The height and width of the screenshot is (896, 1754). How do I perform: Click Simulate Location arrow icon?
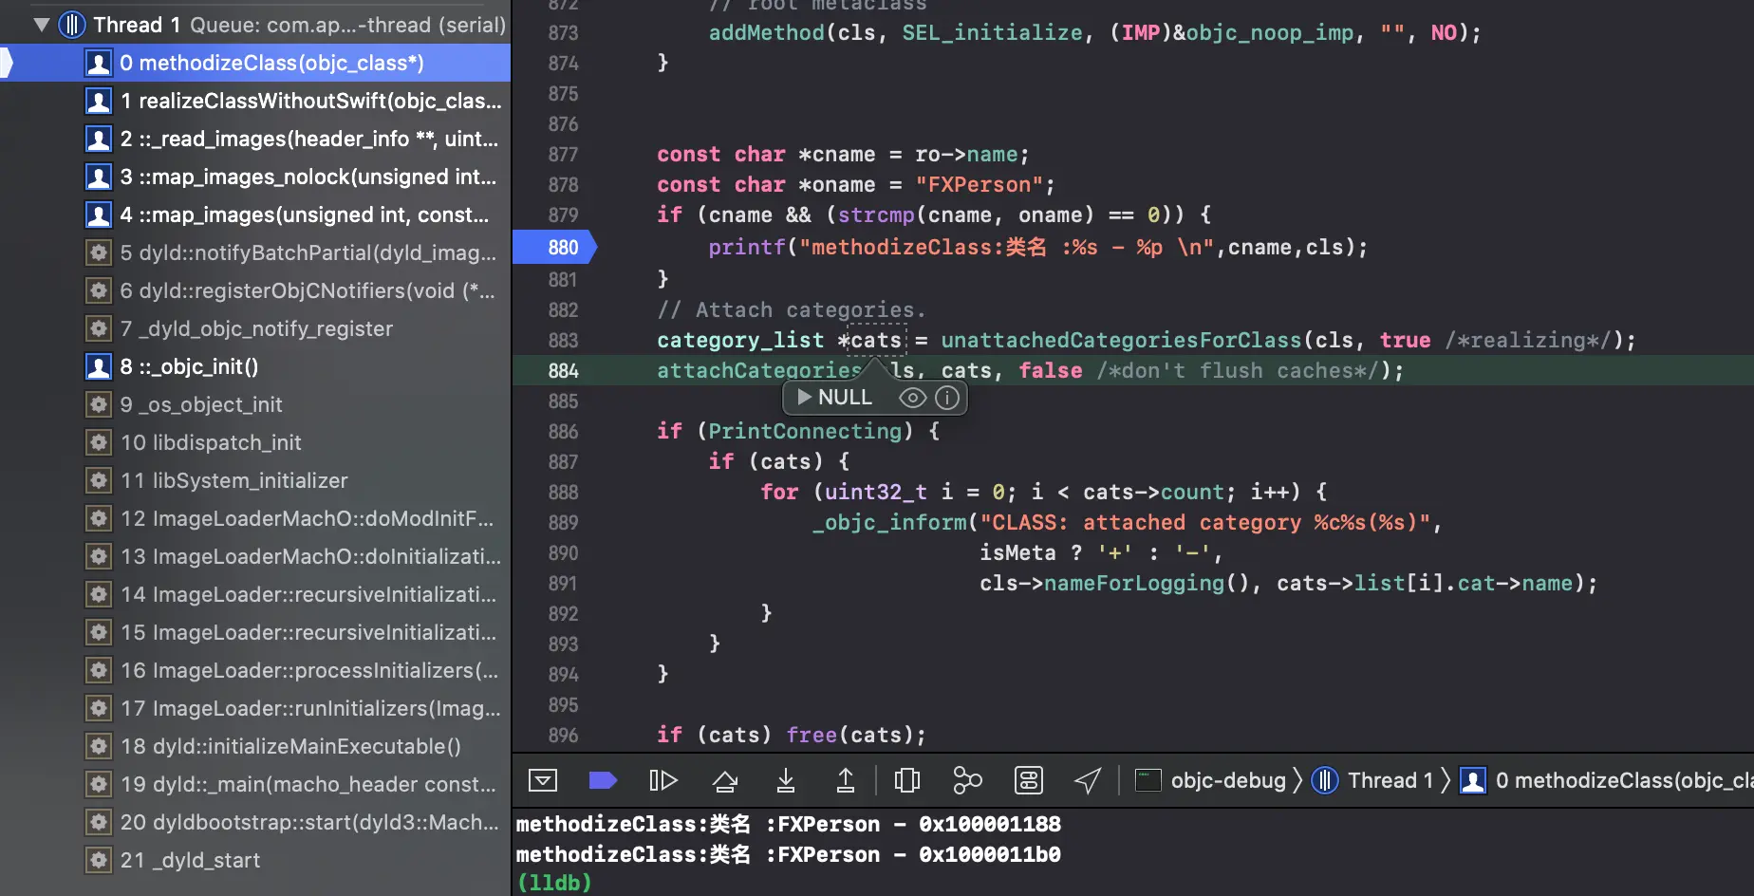tap(1088, 780)
